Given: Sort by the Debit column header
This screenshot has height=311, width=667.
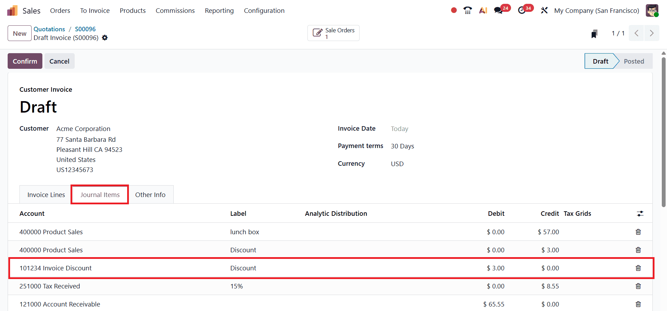Looking at the screenshot, I should coord(496,213).
